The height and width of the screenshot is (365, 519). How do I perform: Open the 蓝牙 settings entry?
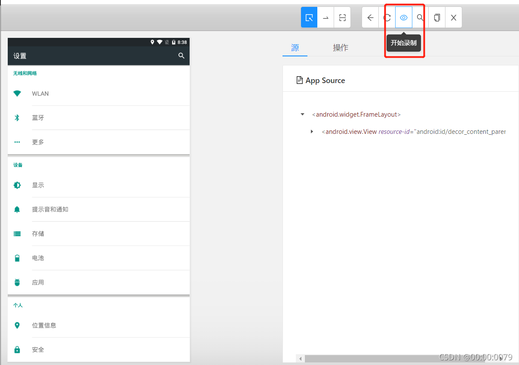coord(99,118)
